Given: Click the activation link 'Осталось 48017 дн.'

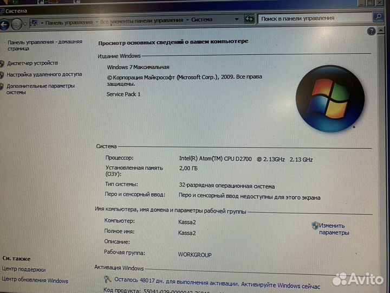Looking at the screenshot, I should 217,283.
